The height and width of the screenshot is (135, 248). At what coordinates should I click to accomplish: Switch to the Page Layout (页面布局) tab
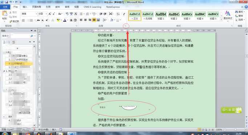pyautogui.click(x=37, y=7)
